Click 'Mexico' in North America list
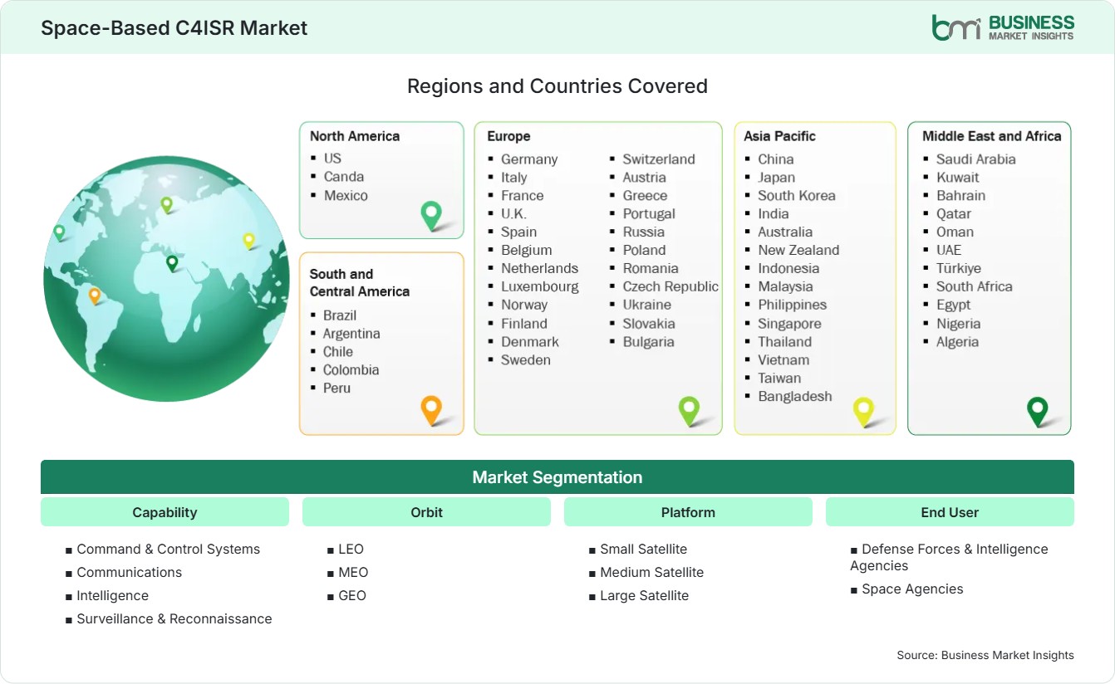The width and height of the screenshot is (1115, 684). [346, 195]
